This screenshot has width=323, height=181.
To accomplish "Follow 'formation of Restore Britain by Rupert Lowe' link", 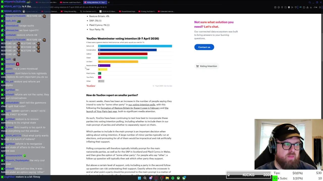I will click(130, 108).
